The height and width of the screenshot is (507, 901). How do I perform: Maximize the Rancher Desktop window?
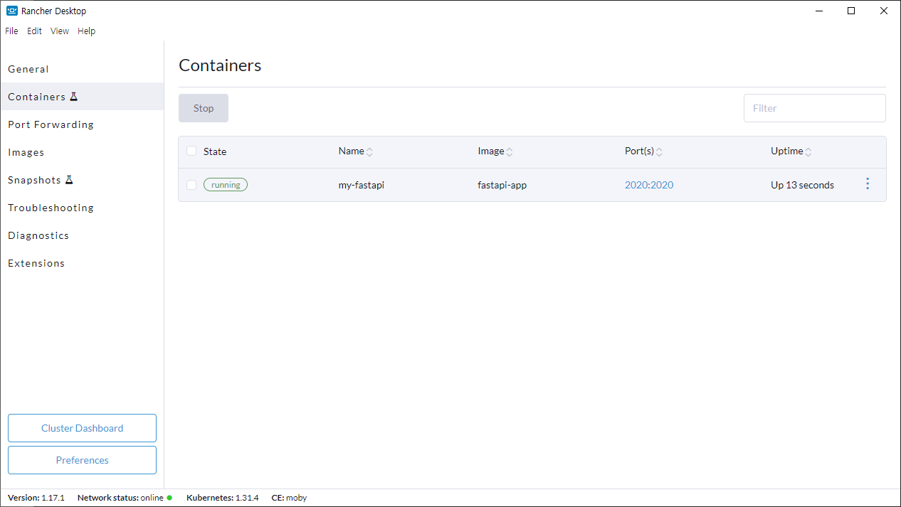[x=851, y=11]
